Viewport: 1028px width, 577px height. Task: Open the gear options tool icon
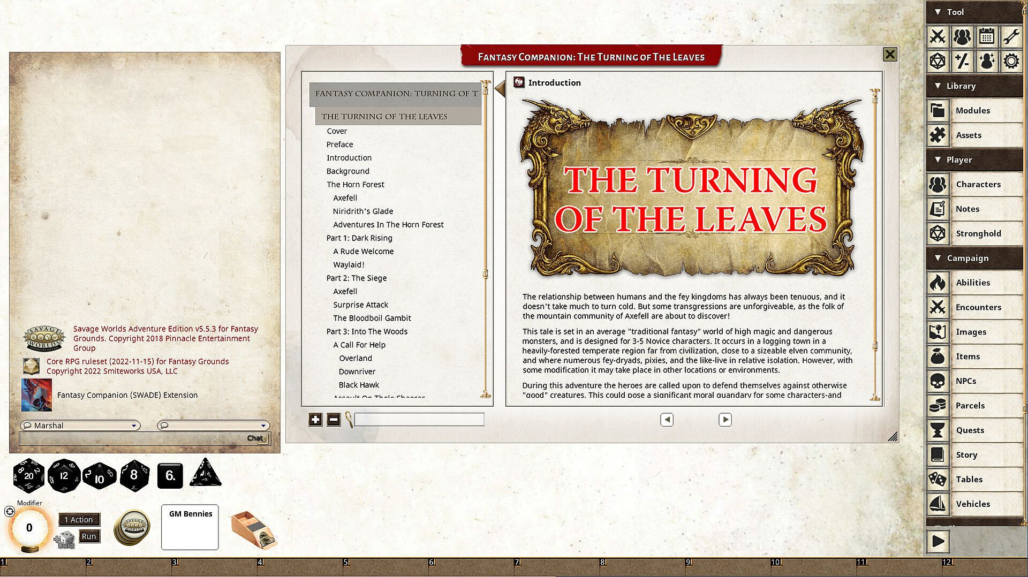(1011, 61)
